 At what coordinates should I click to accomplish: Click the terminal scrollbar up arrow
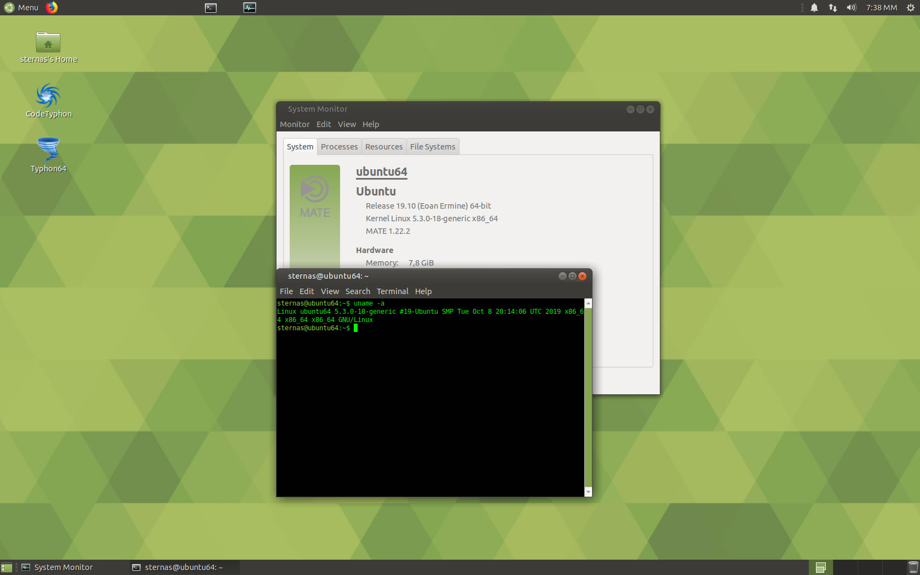(588, 303)
